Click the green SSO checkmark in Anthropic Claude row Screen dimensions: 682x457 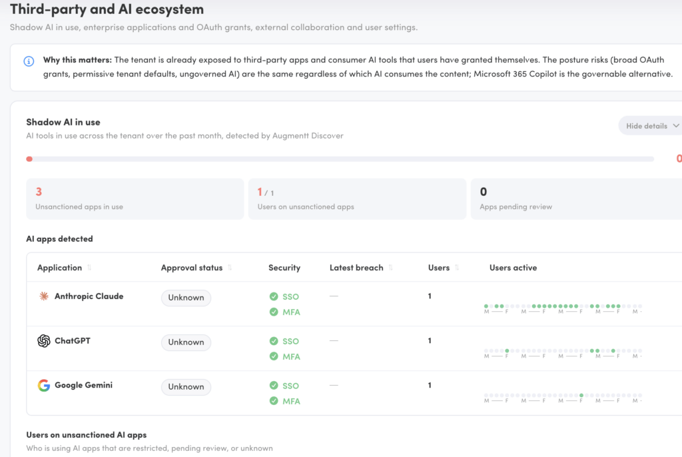[274, 296]
